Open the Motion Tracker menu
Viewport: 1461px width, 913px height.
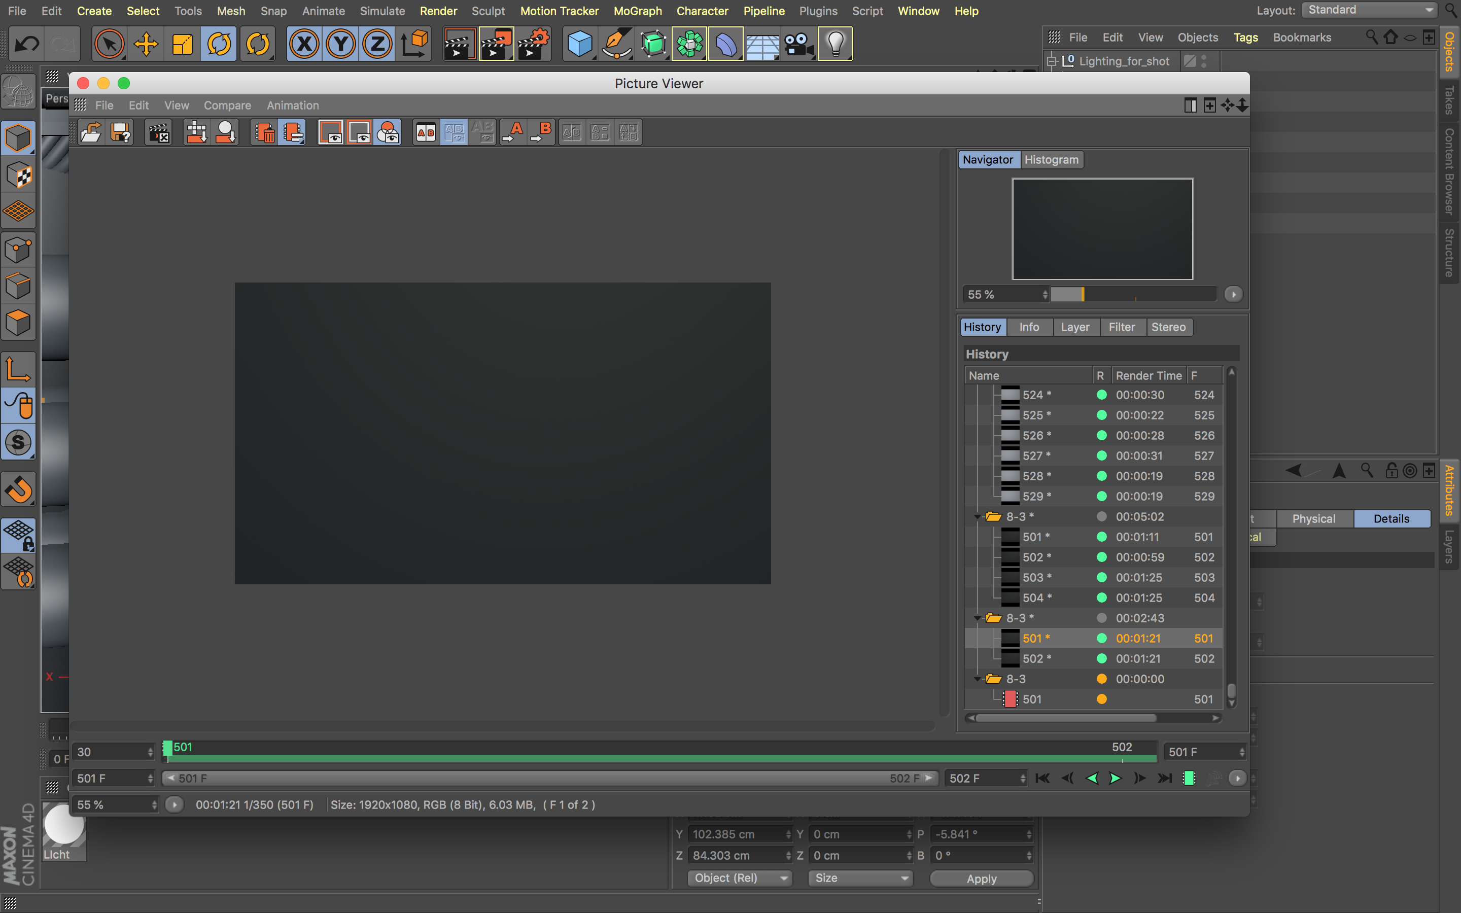click(559, 11)
